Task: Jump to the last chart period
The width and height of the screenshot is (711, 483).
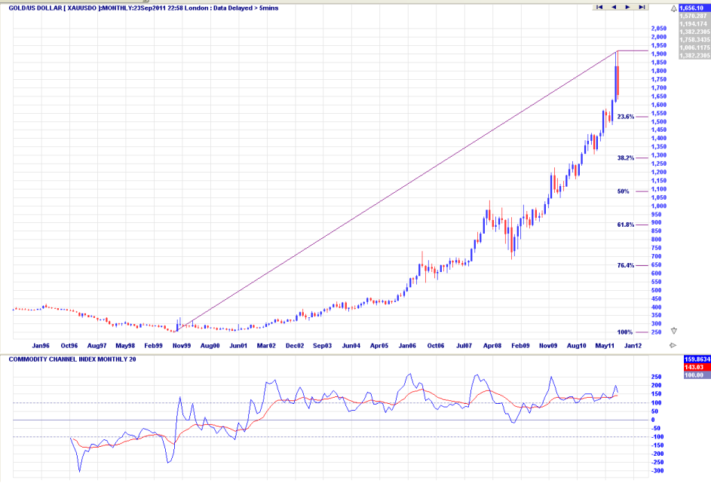Action: point(642,7)
